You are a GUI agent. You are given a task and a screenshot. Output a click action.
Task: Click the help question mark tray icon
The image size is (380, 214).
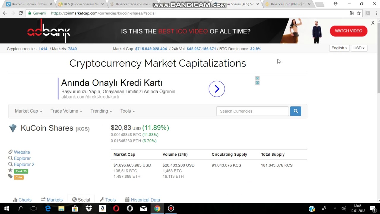(x=312, y=209)
